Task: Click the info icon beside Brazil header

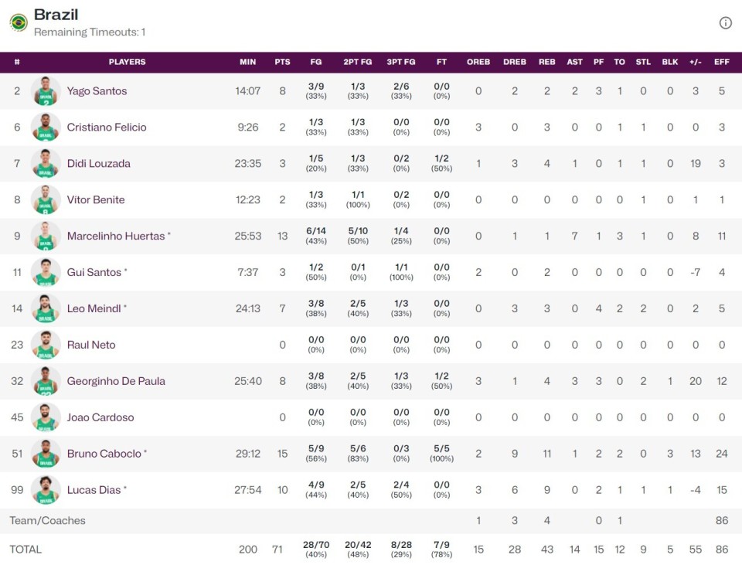Action: click(725, 22)
